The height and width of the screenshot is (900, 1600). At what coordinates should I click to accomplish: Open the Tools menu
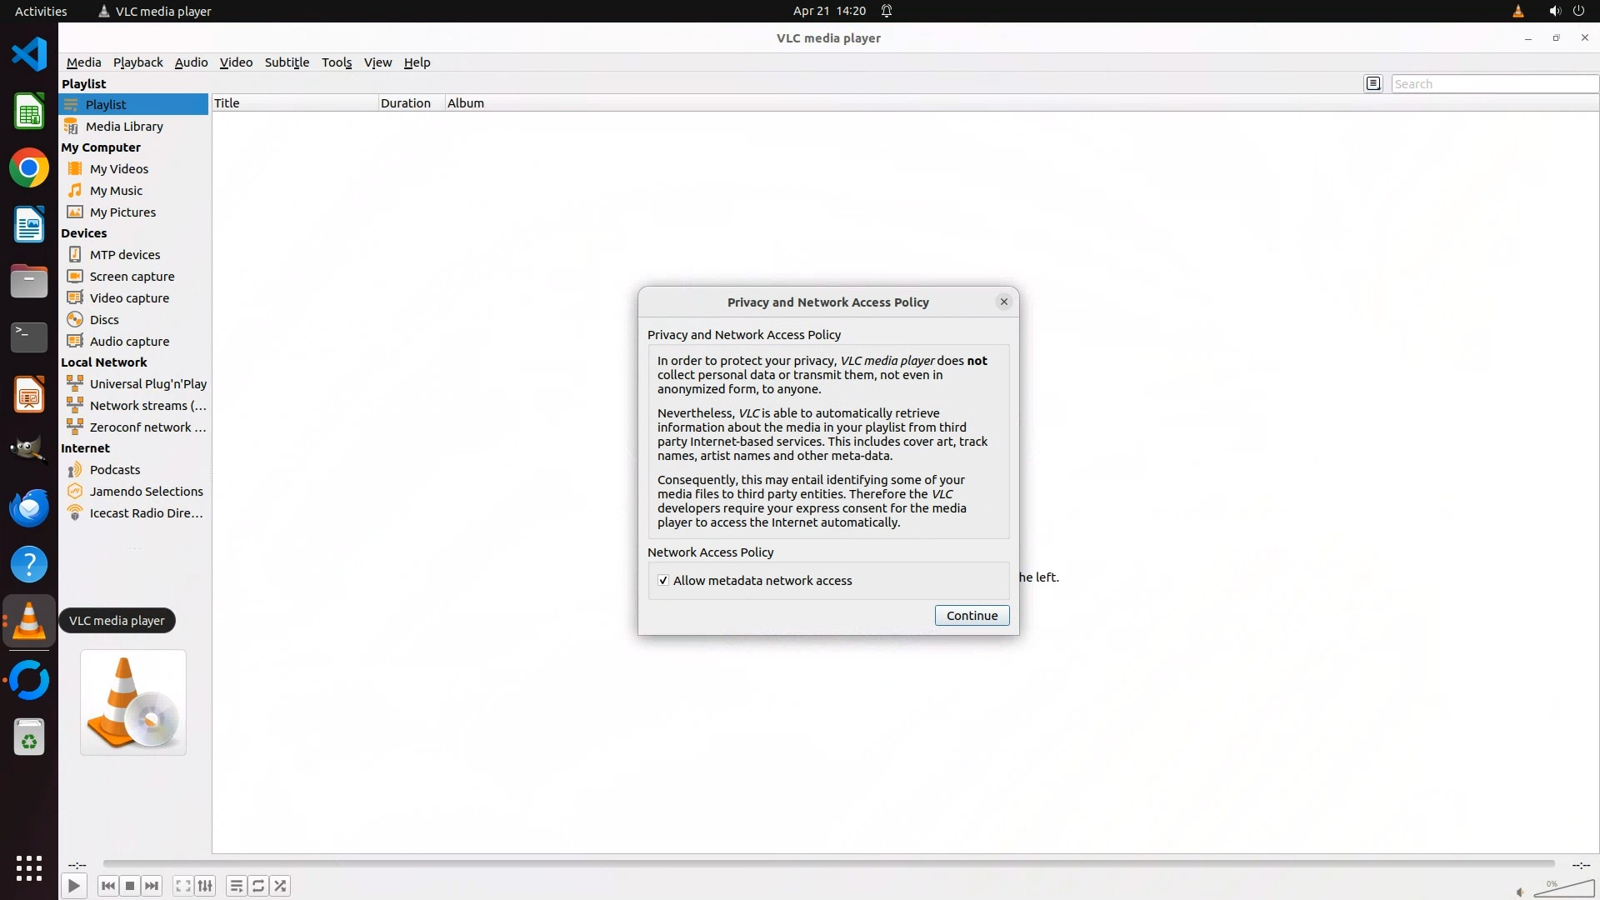click(337, 62)
